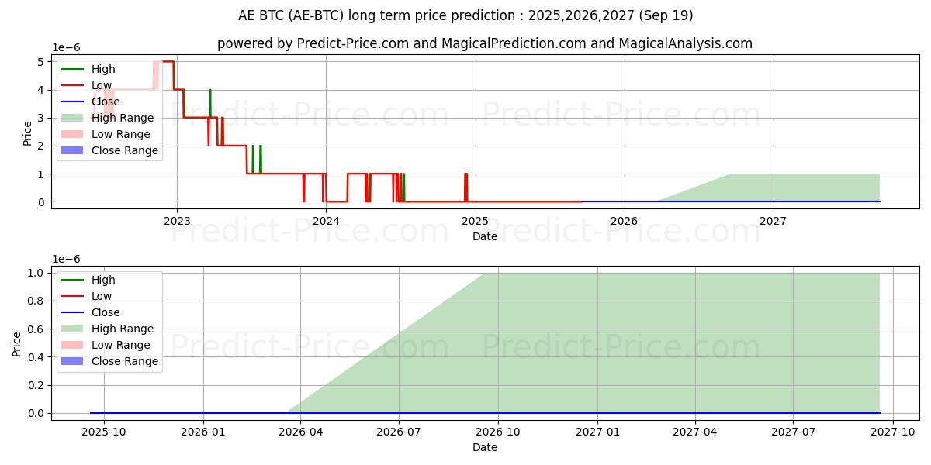Click the Date axis label below the top chart
The width and height of the screenshot is (931, 465).
[484, 236]
